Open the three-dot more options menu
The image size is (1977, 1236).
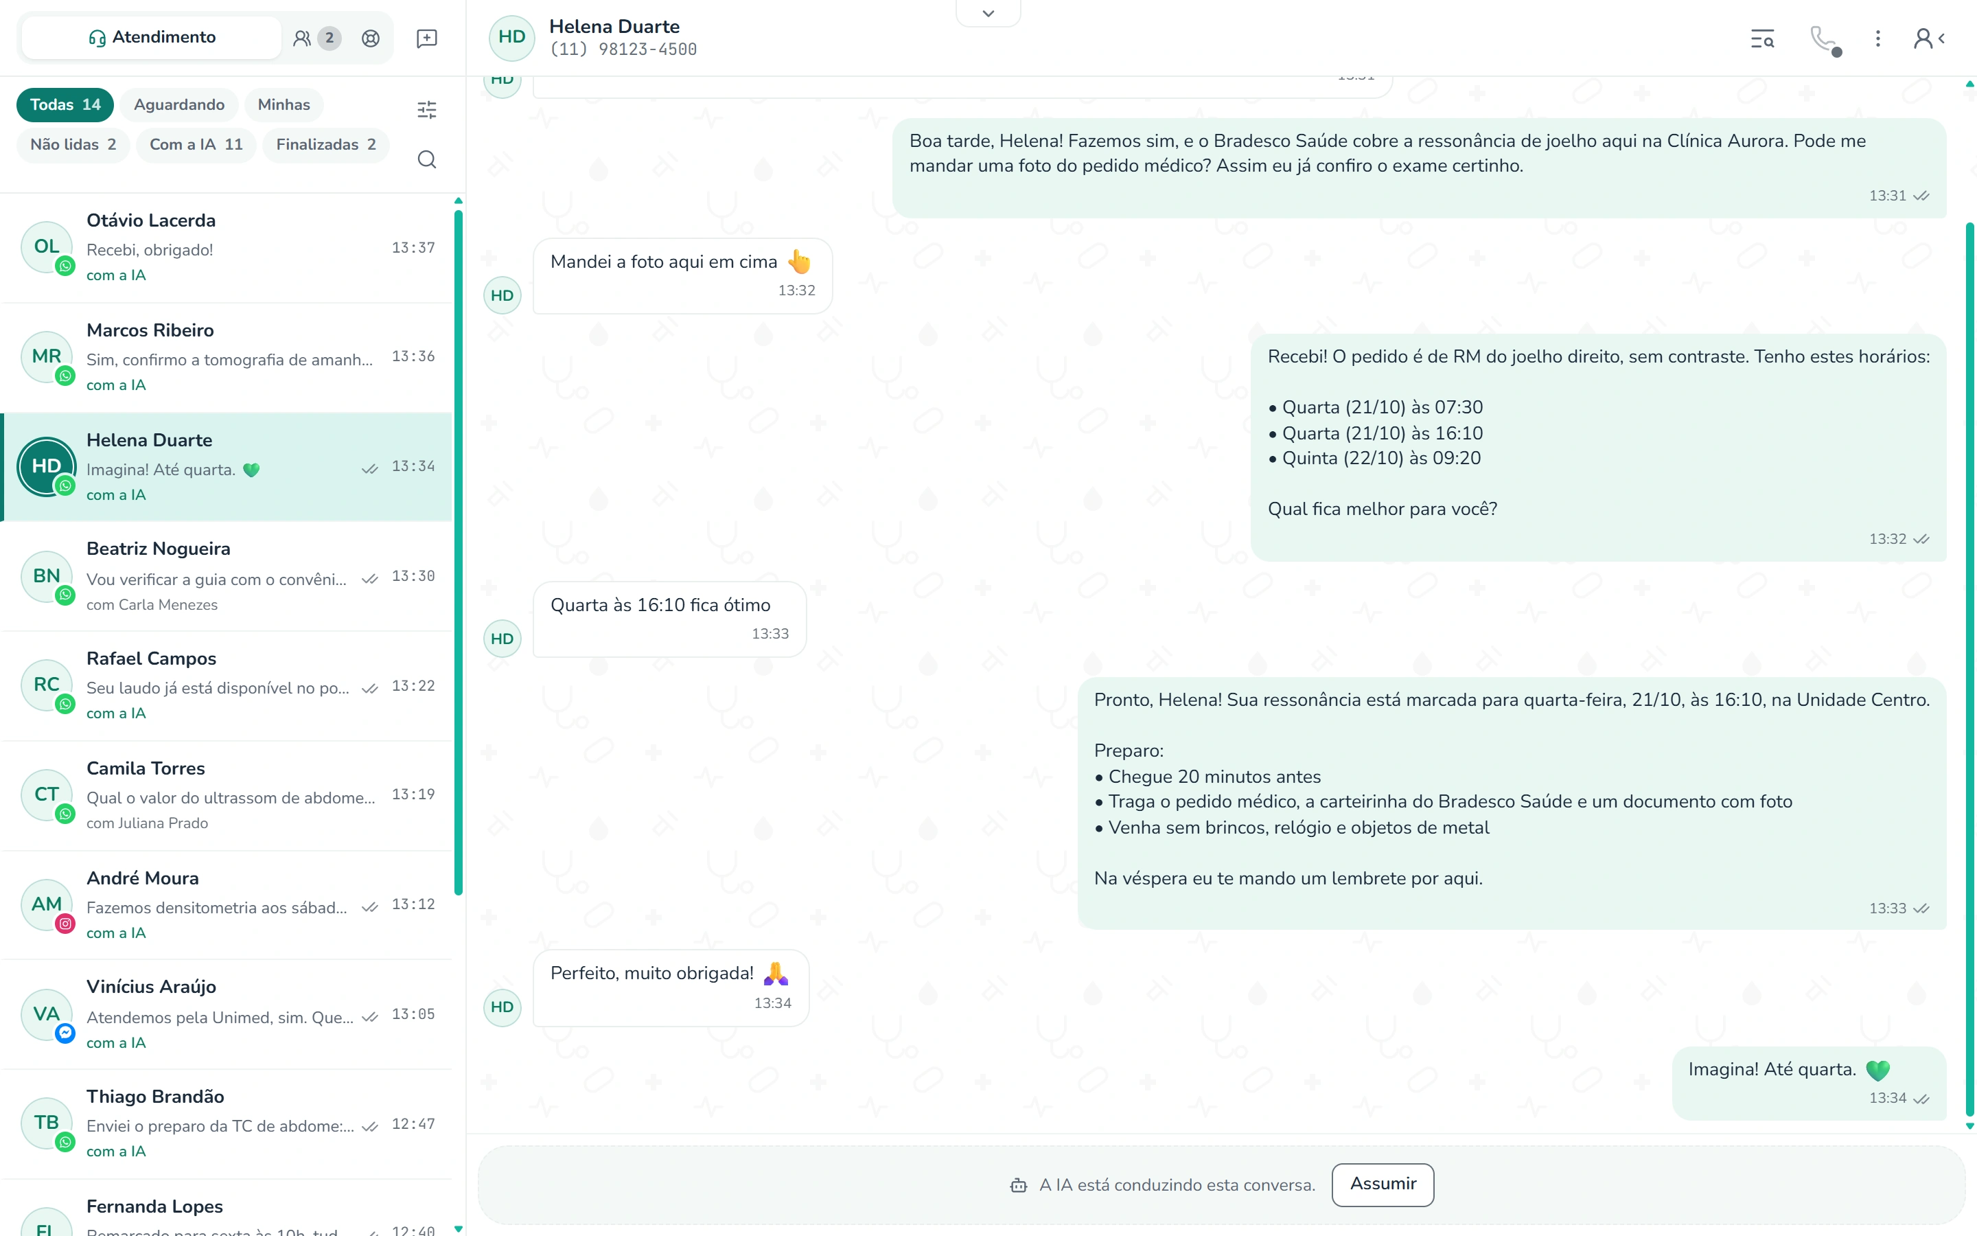[x=1877, y=38]
